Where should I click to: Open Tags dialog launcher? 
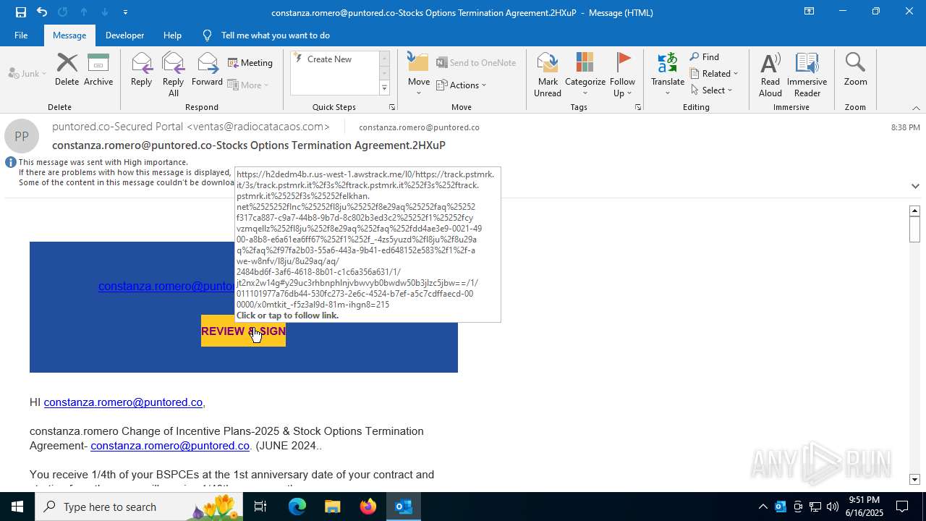[638, 107]
